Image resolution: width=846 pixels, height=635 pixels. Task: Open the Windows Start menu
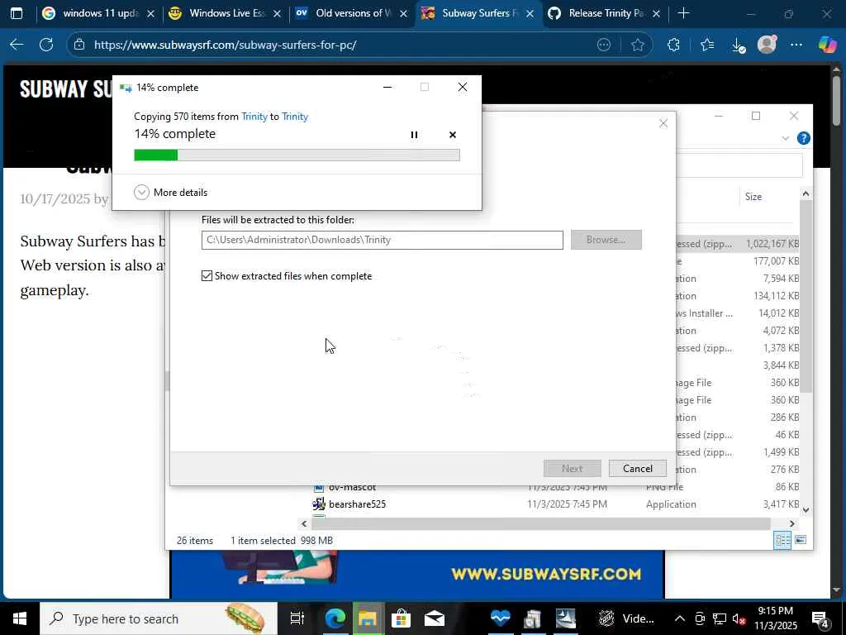[x=20, y=618]
